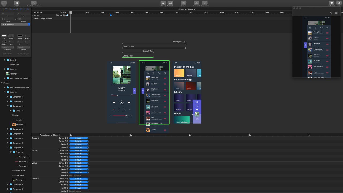Viewport: 343px width, 193px height.
Task: Click the shadow Blur input field
Action: click(11, 42)
